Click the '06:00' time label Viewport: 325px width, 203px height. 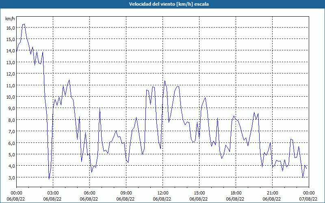pyautogui.click(x=89, y=193)
